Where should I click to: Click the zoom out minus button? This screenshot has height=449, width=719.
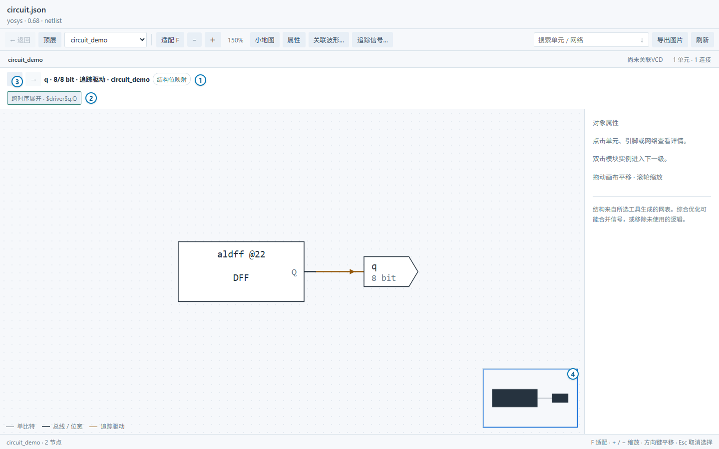pyautogui.click(x=194, y=40)
